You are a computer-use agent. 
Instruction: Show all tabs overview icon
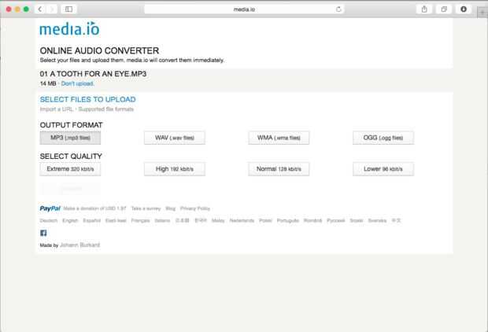click(x=444, y=9)
